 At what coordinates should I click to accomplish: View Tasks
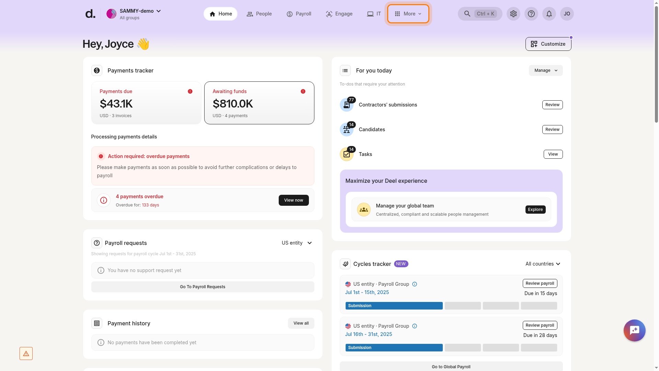point(553,154)
